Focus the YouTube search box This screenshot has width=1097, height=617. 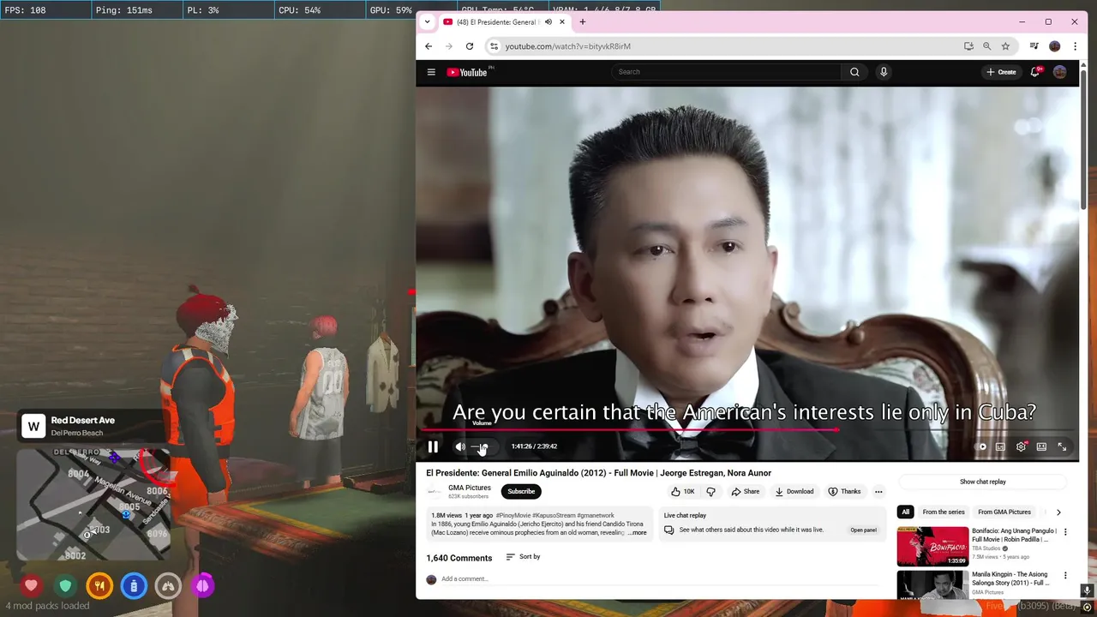coord(727,72)
